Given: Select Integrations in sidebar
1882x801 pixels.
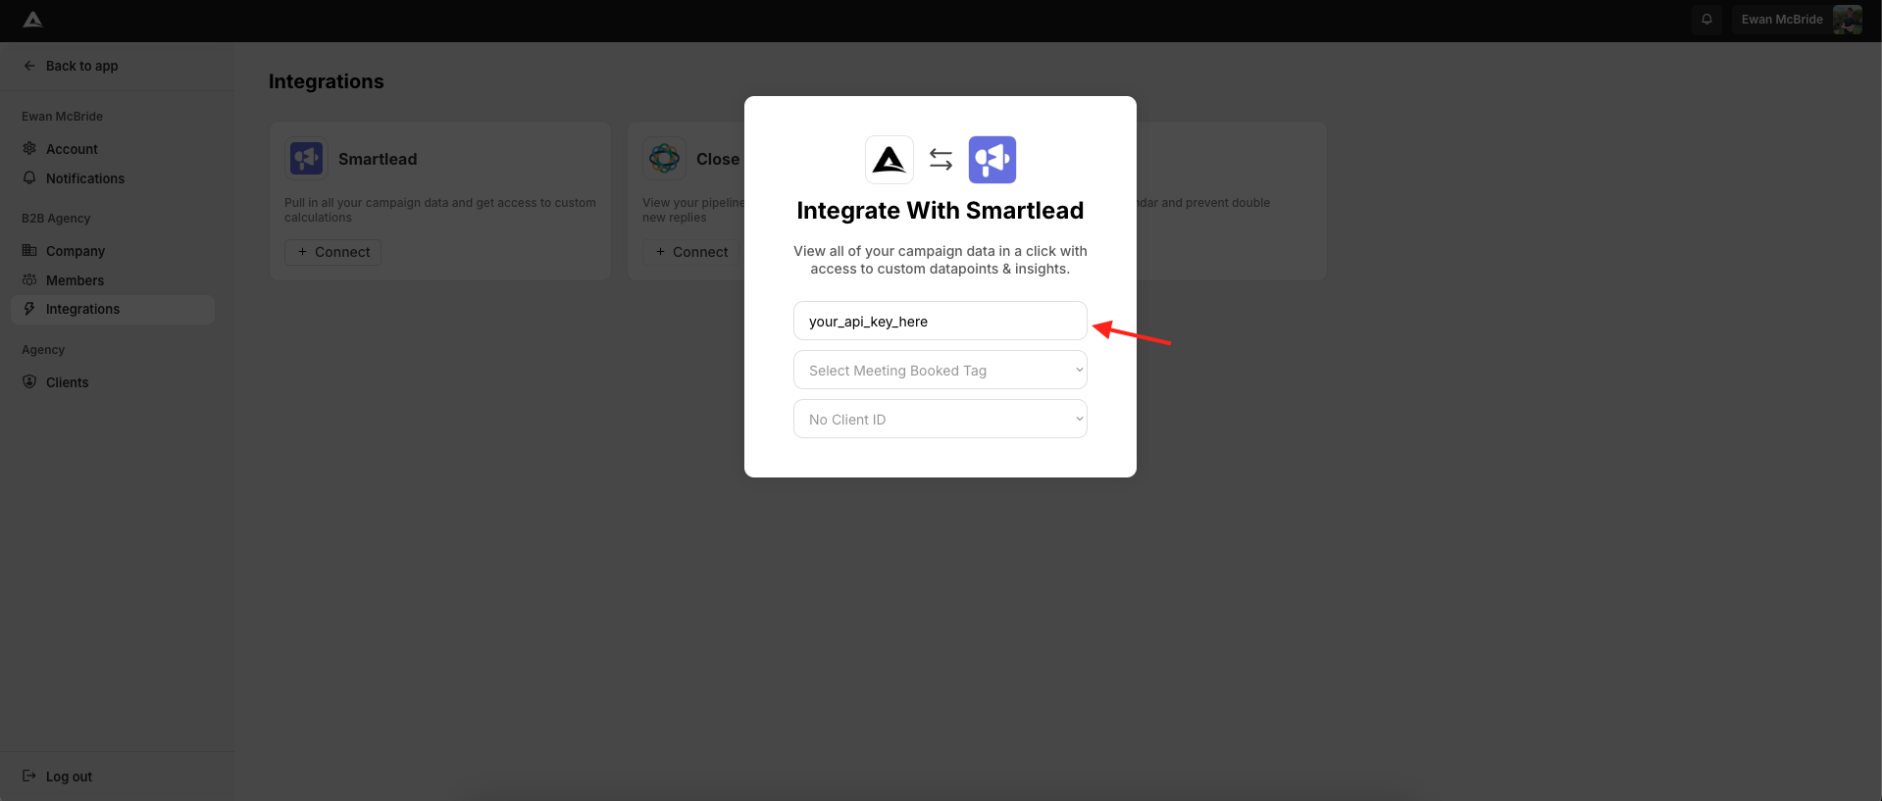Looking at the screenshot, I should pos(82,310).
